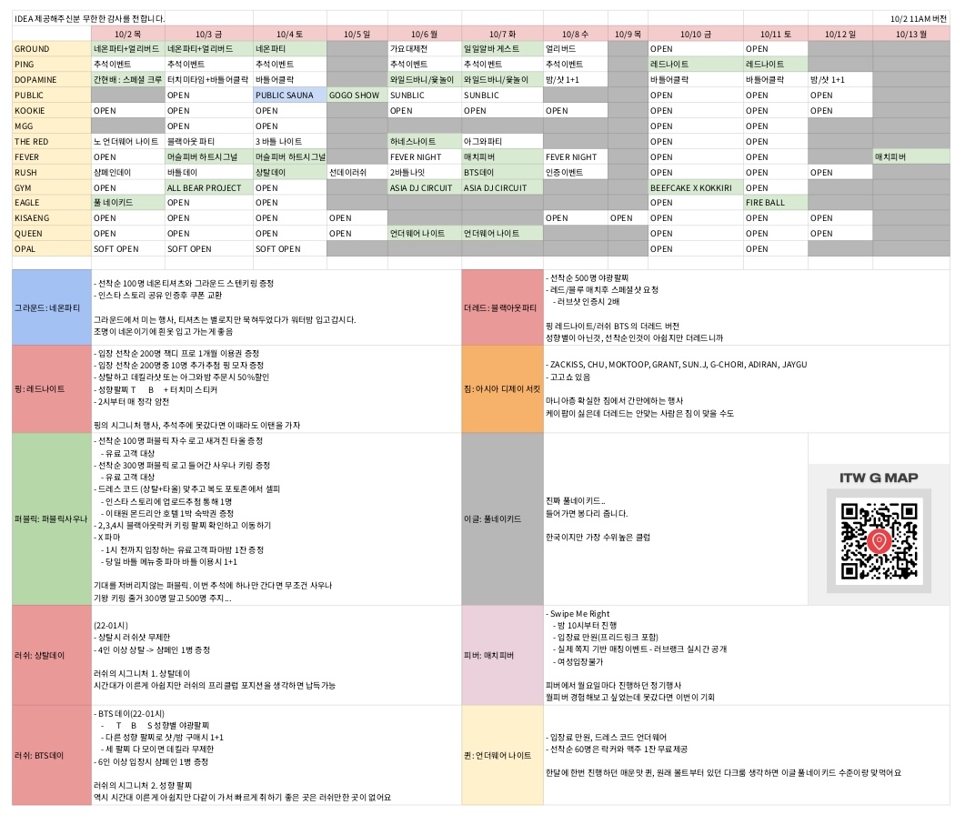
Task: Click the GOGO SHOW cell
Action: tap(357, 95)
